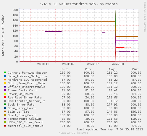Click the Data_Address_Mark_Errs blue swatch
Screen dimensions: 147x136
pyautogui.click(x=5, y=76)
